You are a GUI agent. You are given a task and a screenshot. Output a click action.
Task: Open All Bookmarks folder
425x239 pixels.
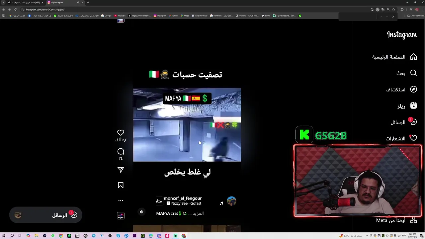(416, 16)
